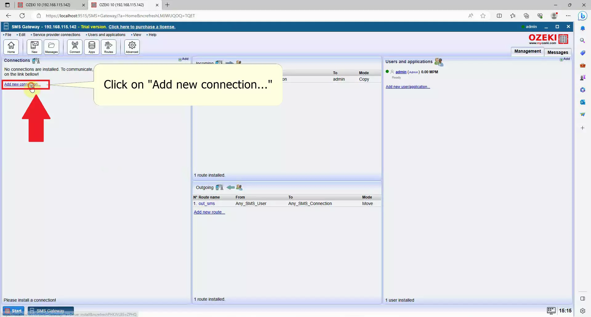This screenshot has width=591, height=317.
Task: Click the Connect antenna toolbar icon
Action: [x=75, y=47]
